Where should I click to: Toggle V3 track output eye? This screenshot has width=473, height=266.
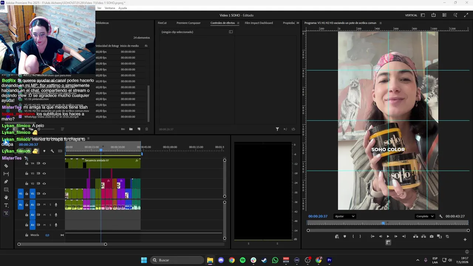(44, 173)
